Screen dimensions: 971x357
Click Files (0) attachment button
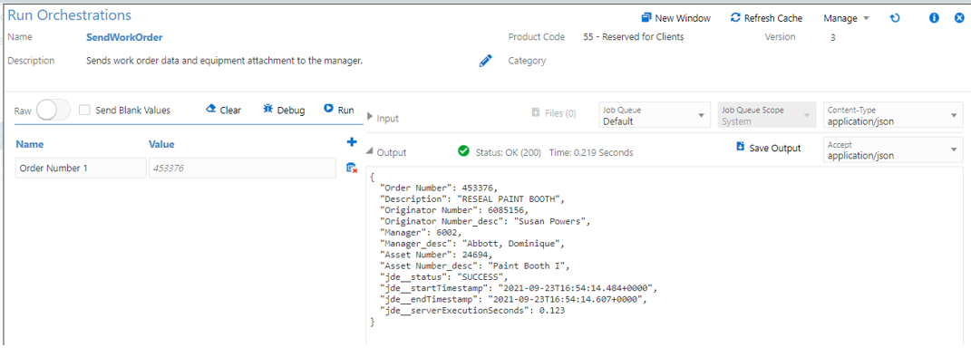pos(554,113)
